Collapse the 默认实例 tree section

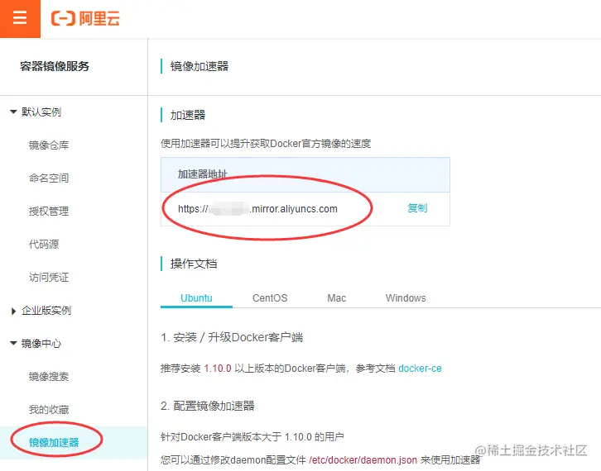[13, 112]
